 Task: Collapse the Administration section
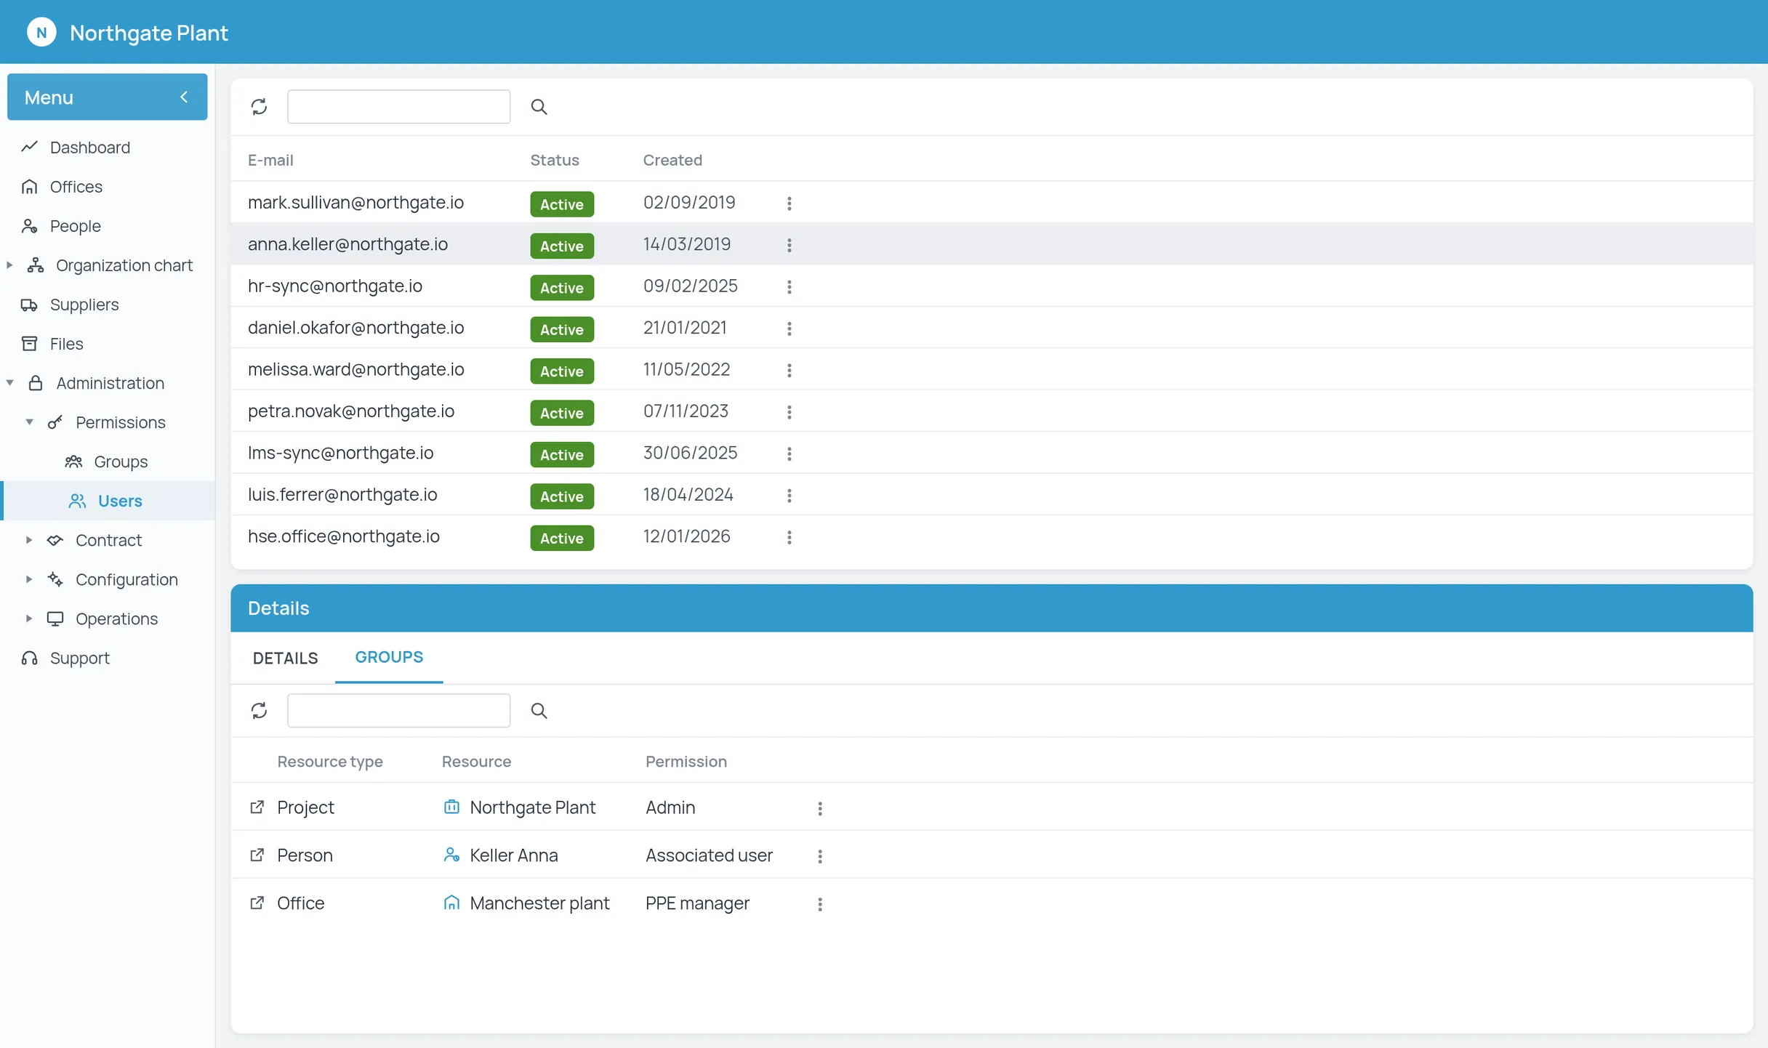[9, 382]
